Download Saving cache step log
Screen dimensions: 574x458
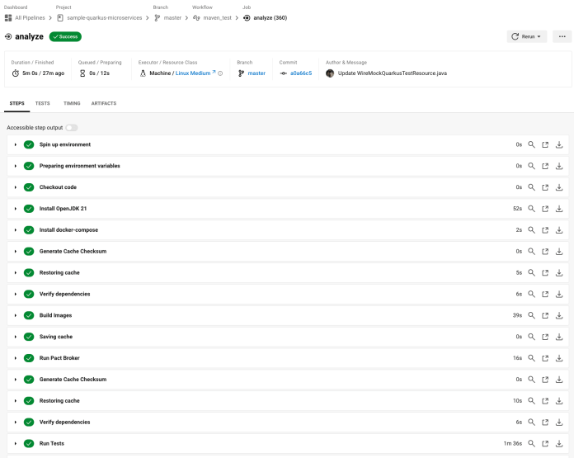(x=559, y=337)
